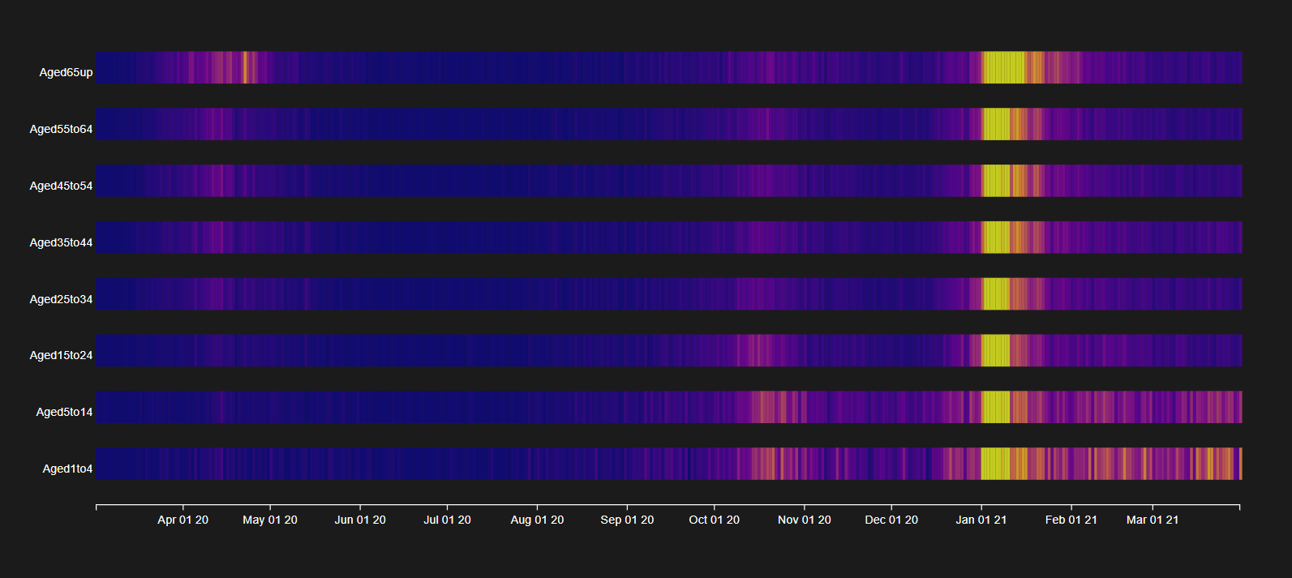This screenshot has height=578, width=1292.
Task: Click the Aged65up row label
Action: (66, 72)
